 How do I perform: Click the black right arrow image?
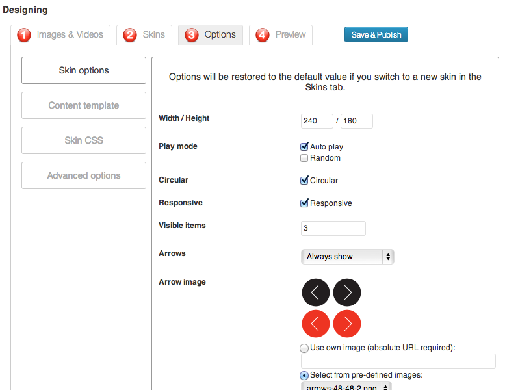tap(347, 292)
